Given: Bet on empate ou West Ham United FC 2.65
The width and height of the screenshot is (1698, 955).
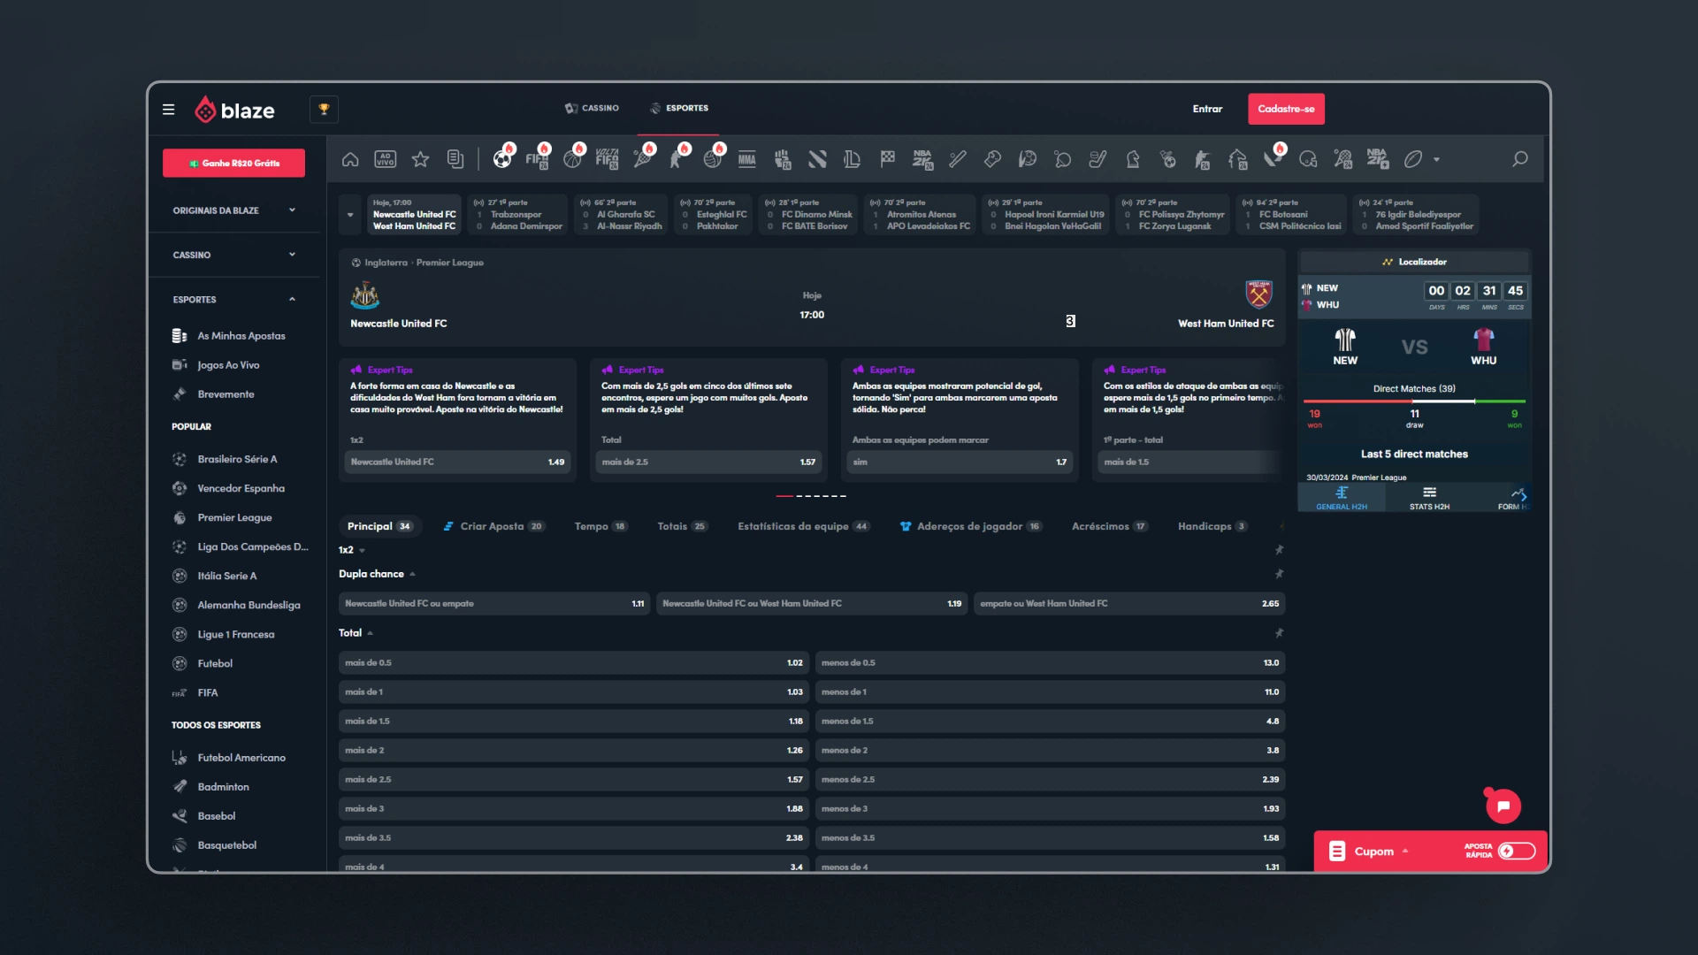Looking at the screenshot, I should coord(1129,604).
